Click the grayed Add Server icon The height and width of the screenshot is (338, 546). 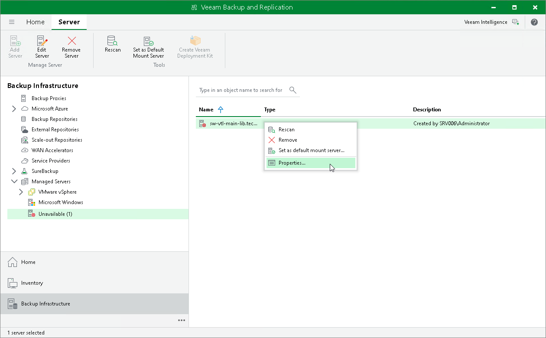point(15,41)
